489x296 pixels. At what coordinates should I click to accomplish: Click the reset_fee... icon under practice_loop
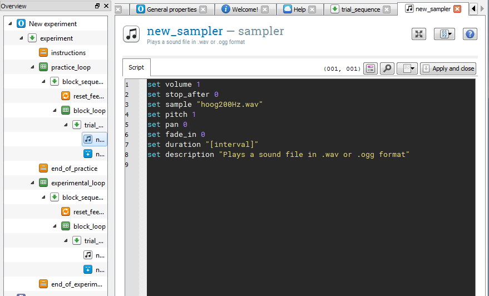click(66, 96)
